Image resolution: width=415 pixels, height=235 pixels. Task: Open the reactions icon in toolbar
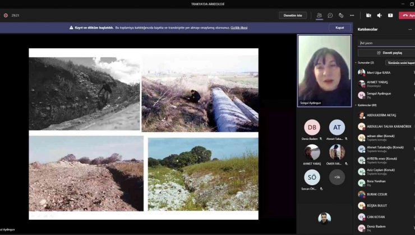point(341,16)
